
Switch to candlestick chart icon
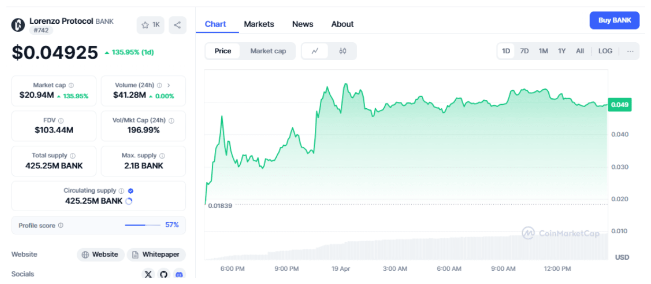coord(342,51)
